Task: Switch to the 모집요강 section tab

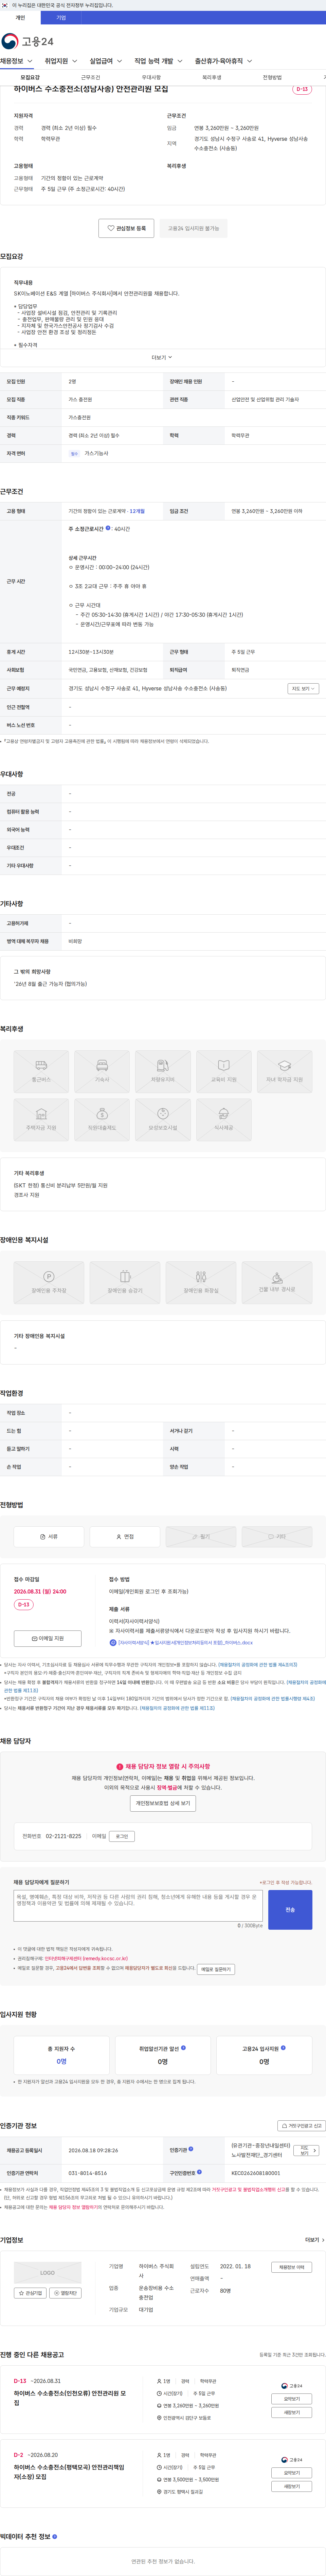Action: [30, 77]
